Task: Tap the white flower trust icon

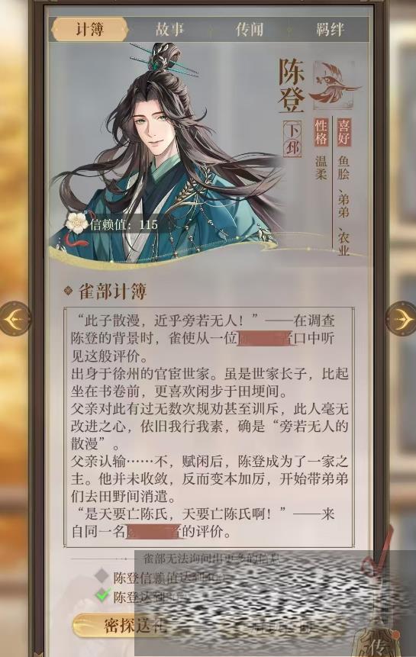Action: pyautogui.click(x=77, y=221)
